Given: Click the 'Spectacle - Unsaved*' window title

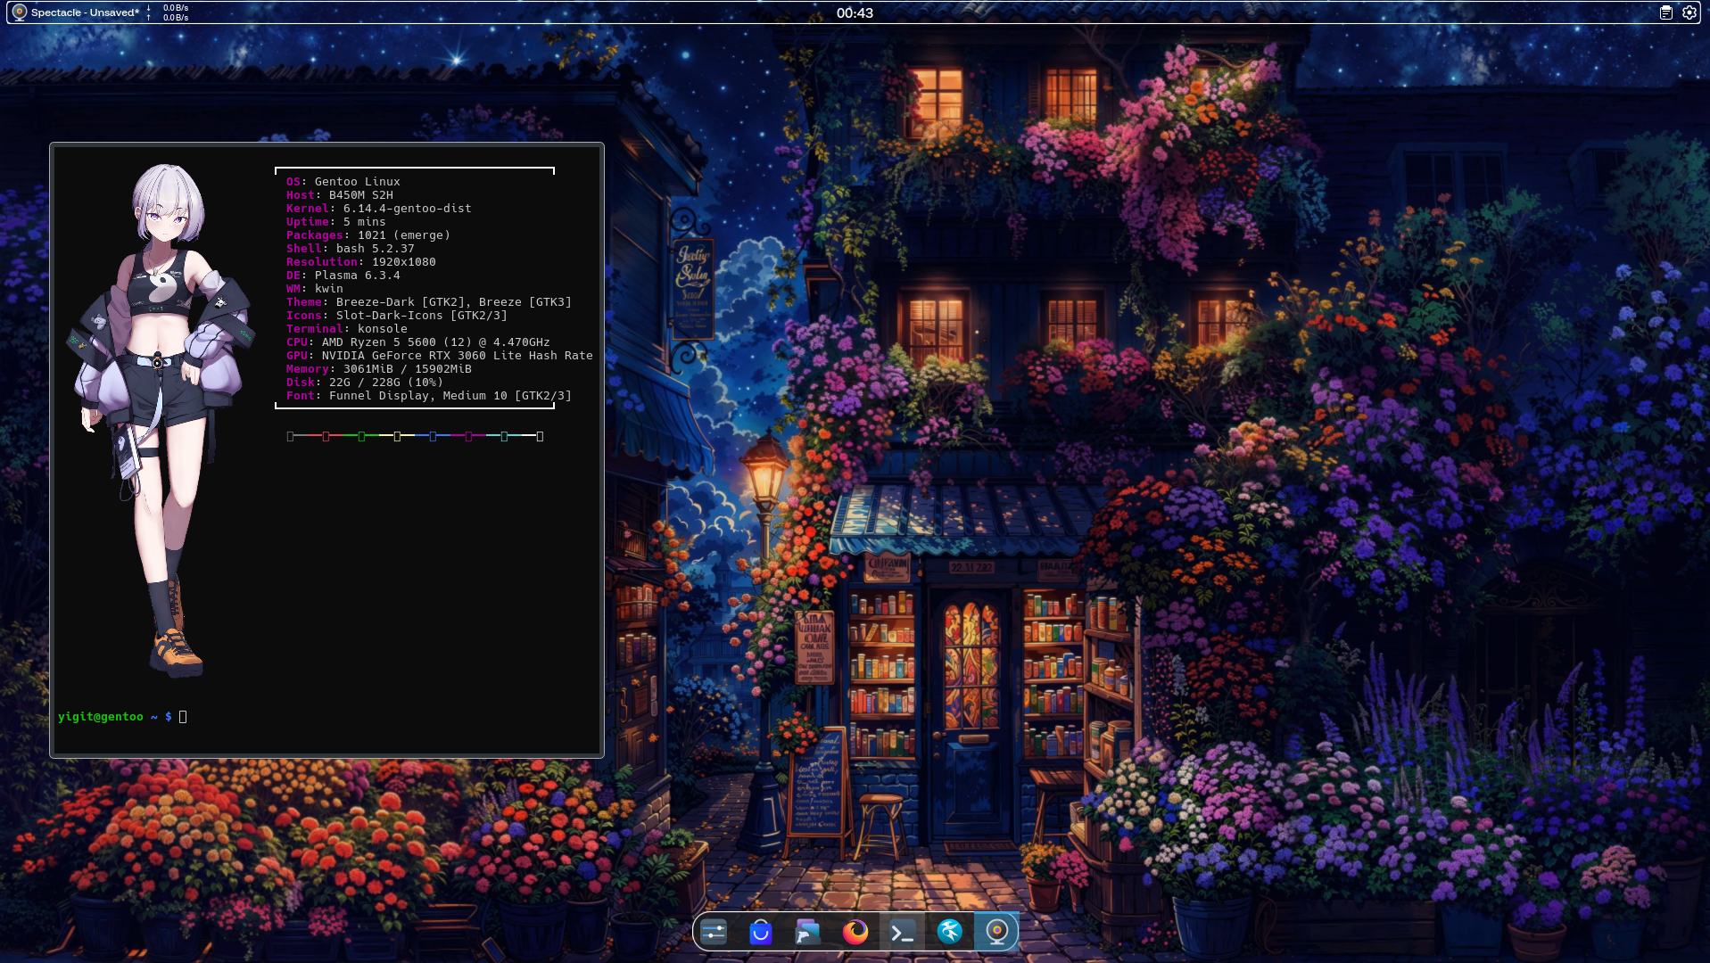Looking at the screenshot, I should [85, 12].
